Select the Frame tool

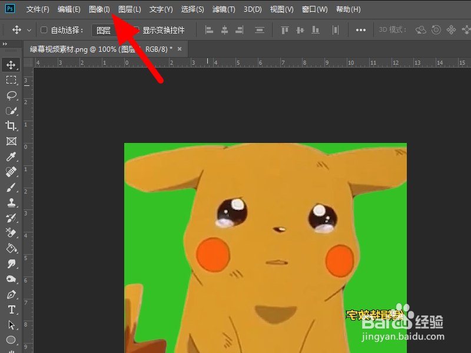11,141
